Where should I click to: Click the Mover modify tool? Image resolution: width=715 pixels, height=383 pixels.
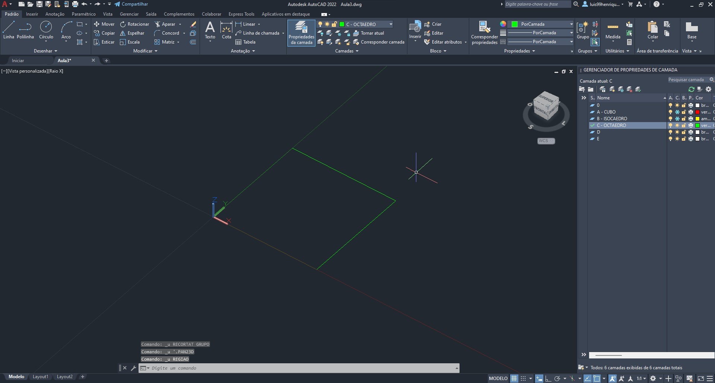pos(104,24)
